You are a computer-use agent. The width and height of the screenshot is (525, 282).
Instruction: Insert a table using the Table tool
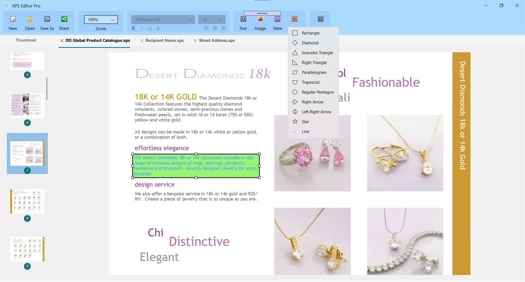tap(277, 21)
